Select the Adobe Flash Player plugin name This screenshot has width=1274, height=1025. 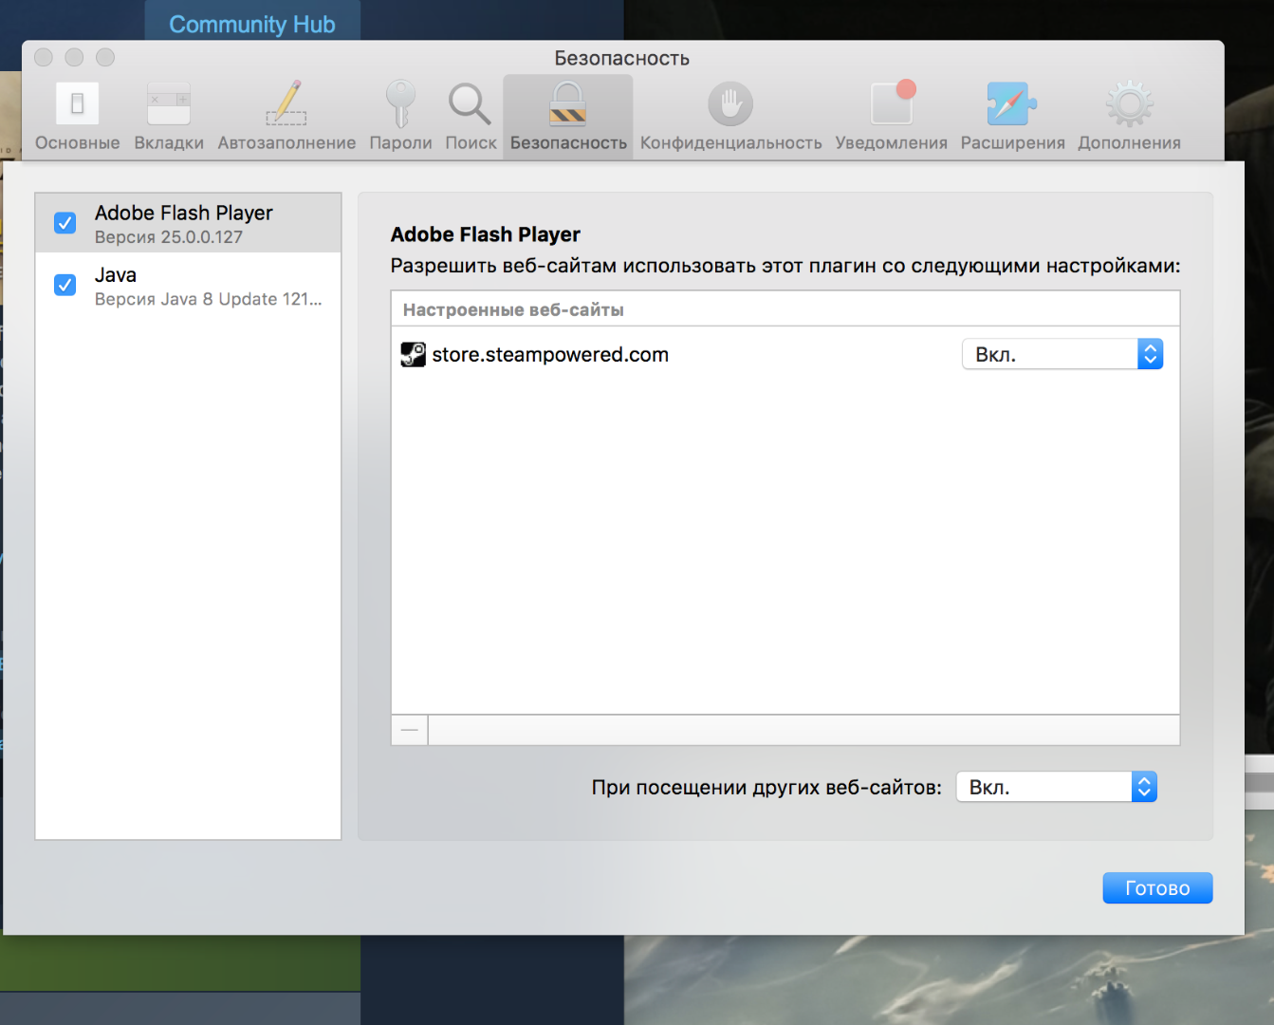point(184,213)
